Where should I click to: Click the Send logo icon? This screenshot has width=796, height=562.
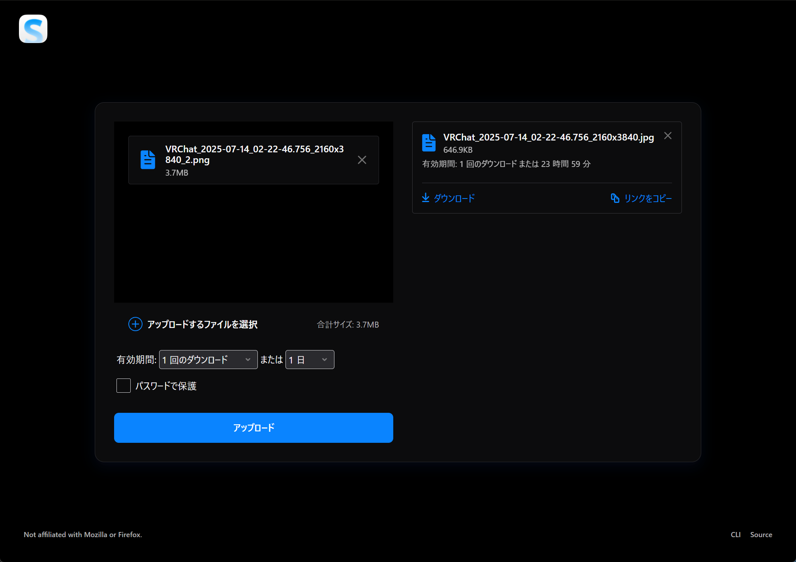click(x=33, y=29)
